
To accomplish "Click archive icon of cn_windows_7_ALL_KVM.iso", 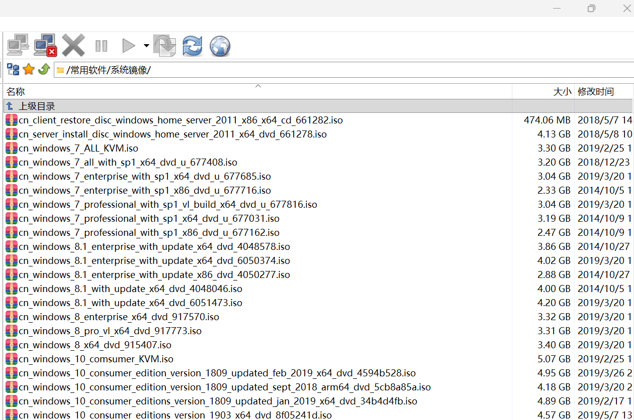I will (x=12, y=149).
